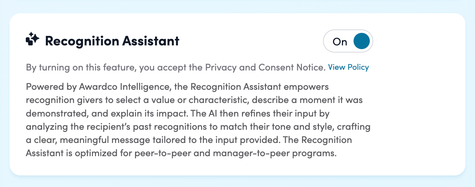The height and width of the screenshot is (187, 475).
Task: Click the "Powered by Awardco Intelligence" text
Action: point(99,87)
